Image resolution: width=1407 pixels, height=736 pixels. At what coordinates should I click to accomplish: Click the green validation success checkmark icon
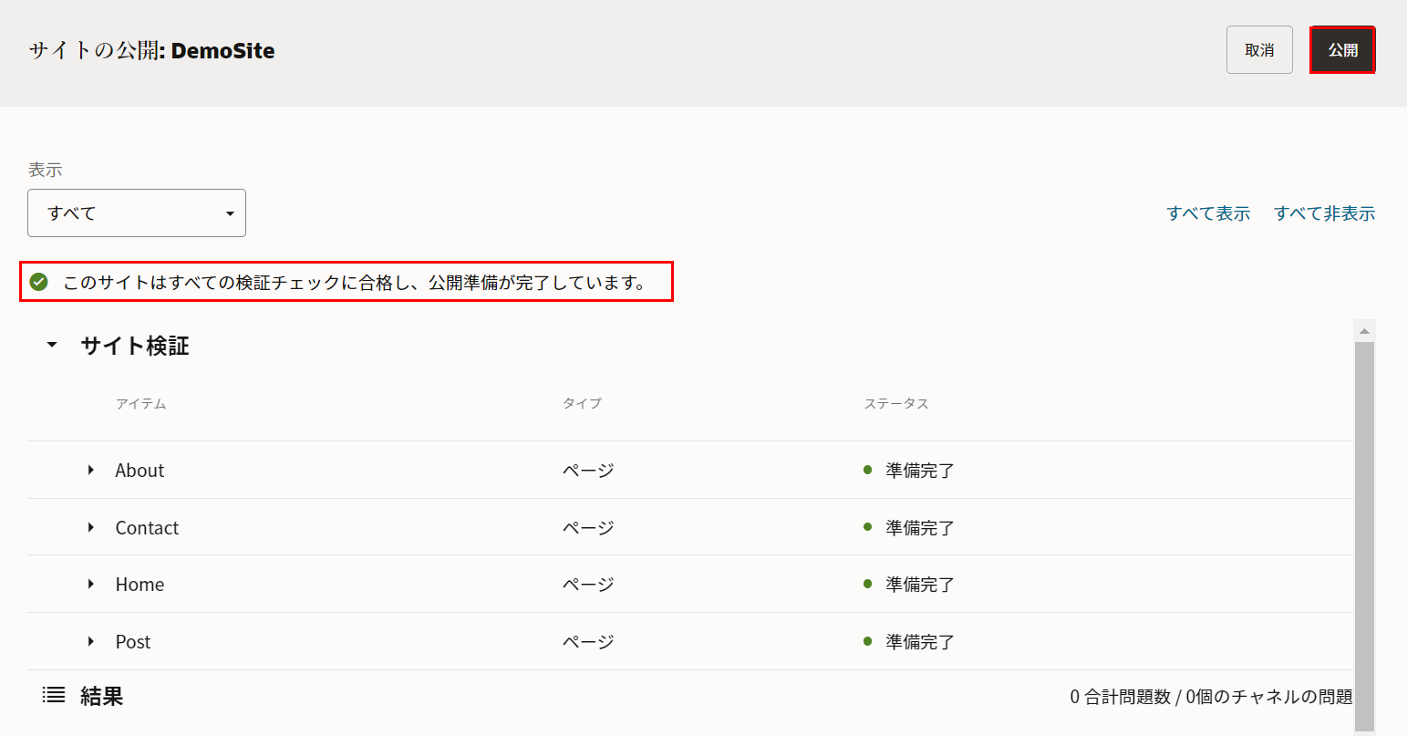(38, 282)
